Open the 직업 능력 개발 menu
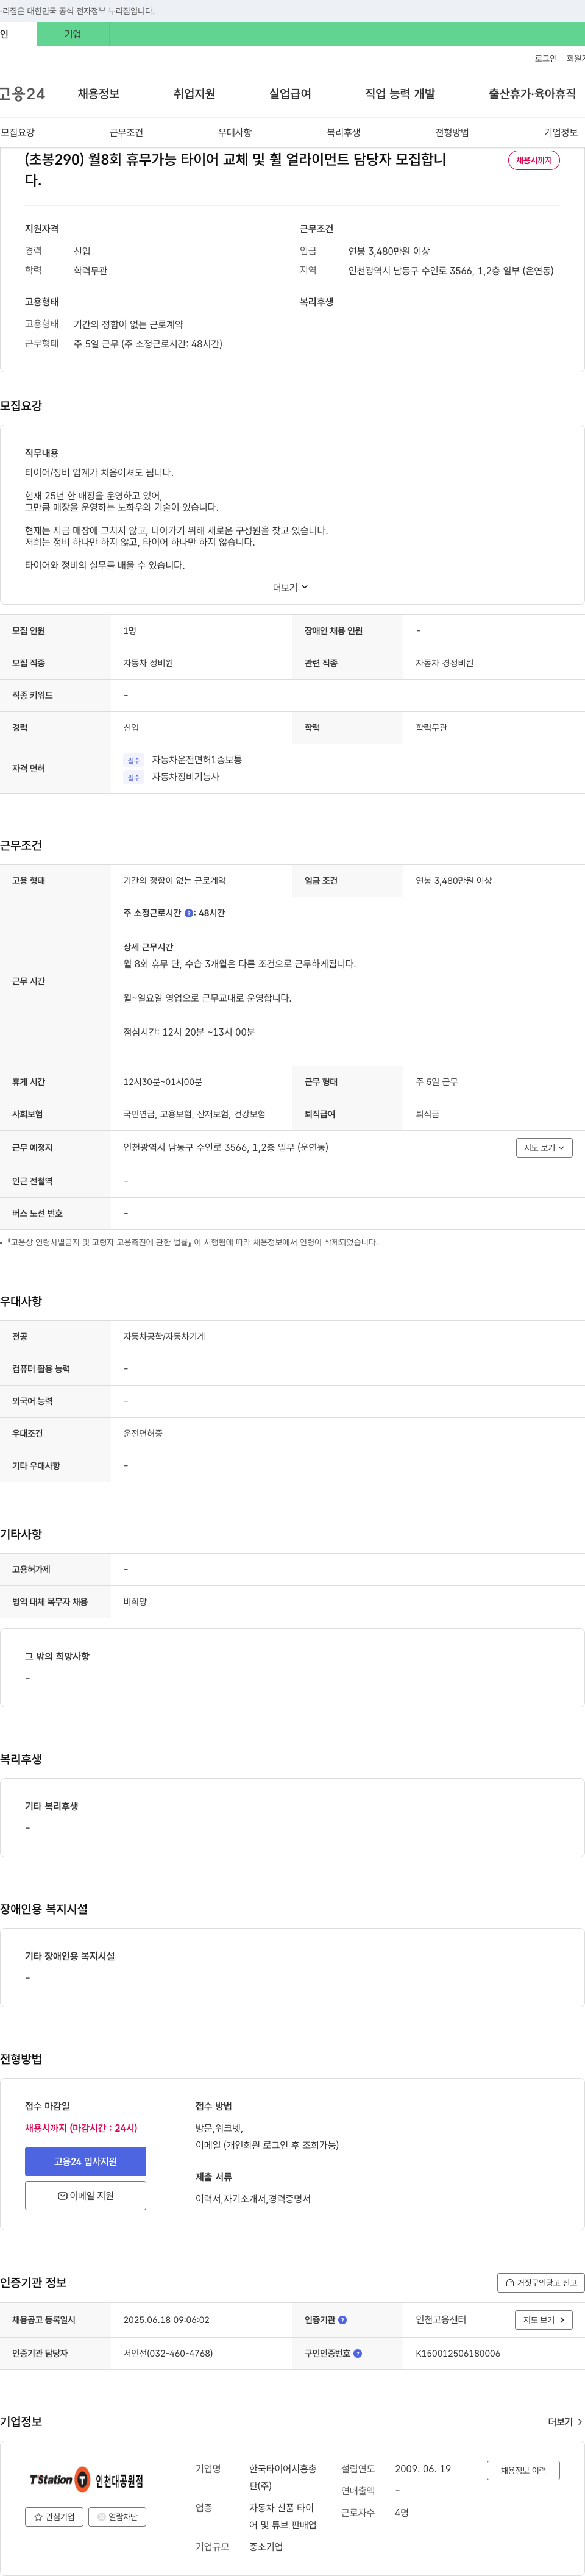 (x=400, y=94)
